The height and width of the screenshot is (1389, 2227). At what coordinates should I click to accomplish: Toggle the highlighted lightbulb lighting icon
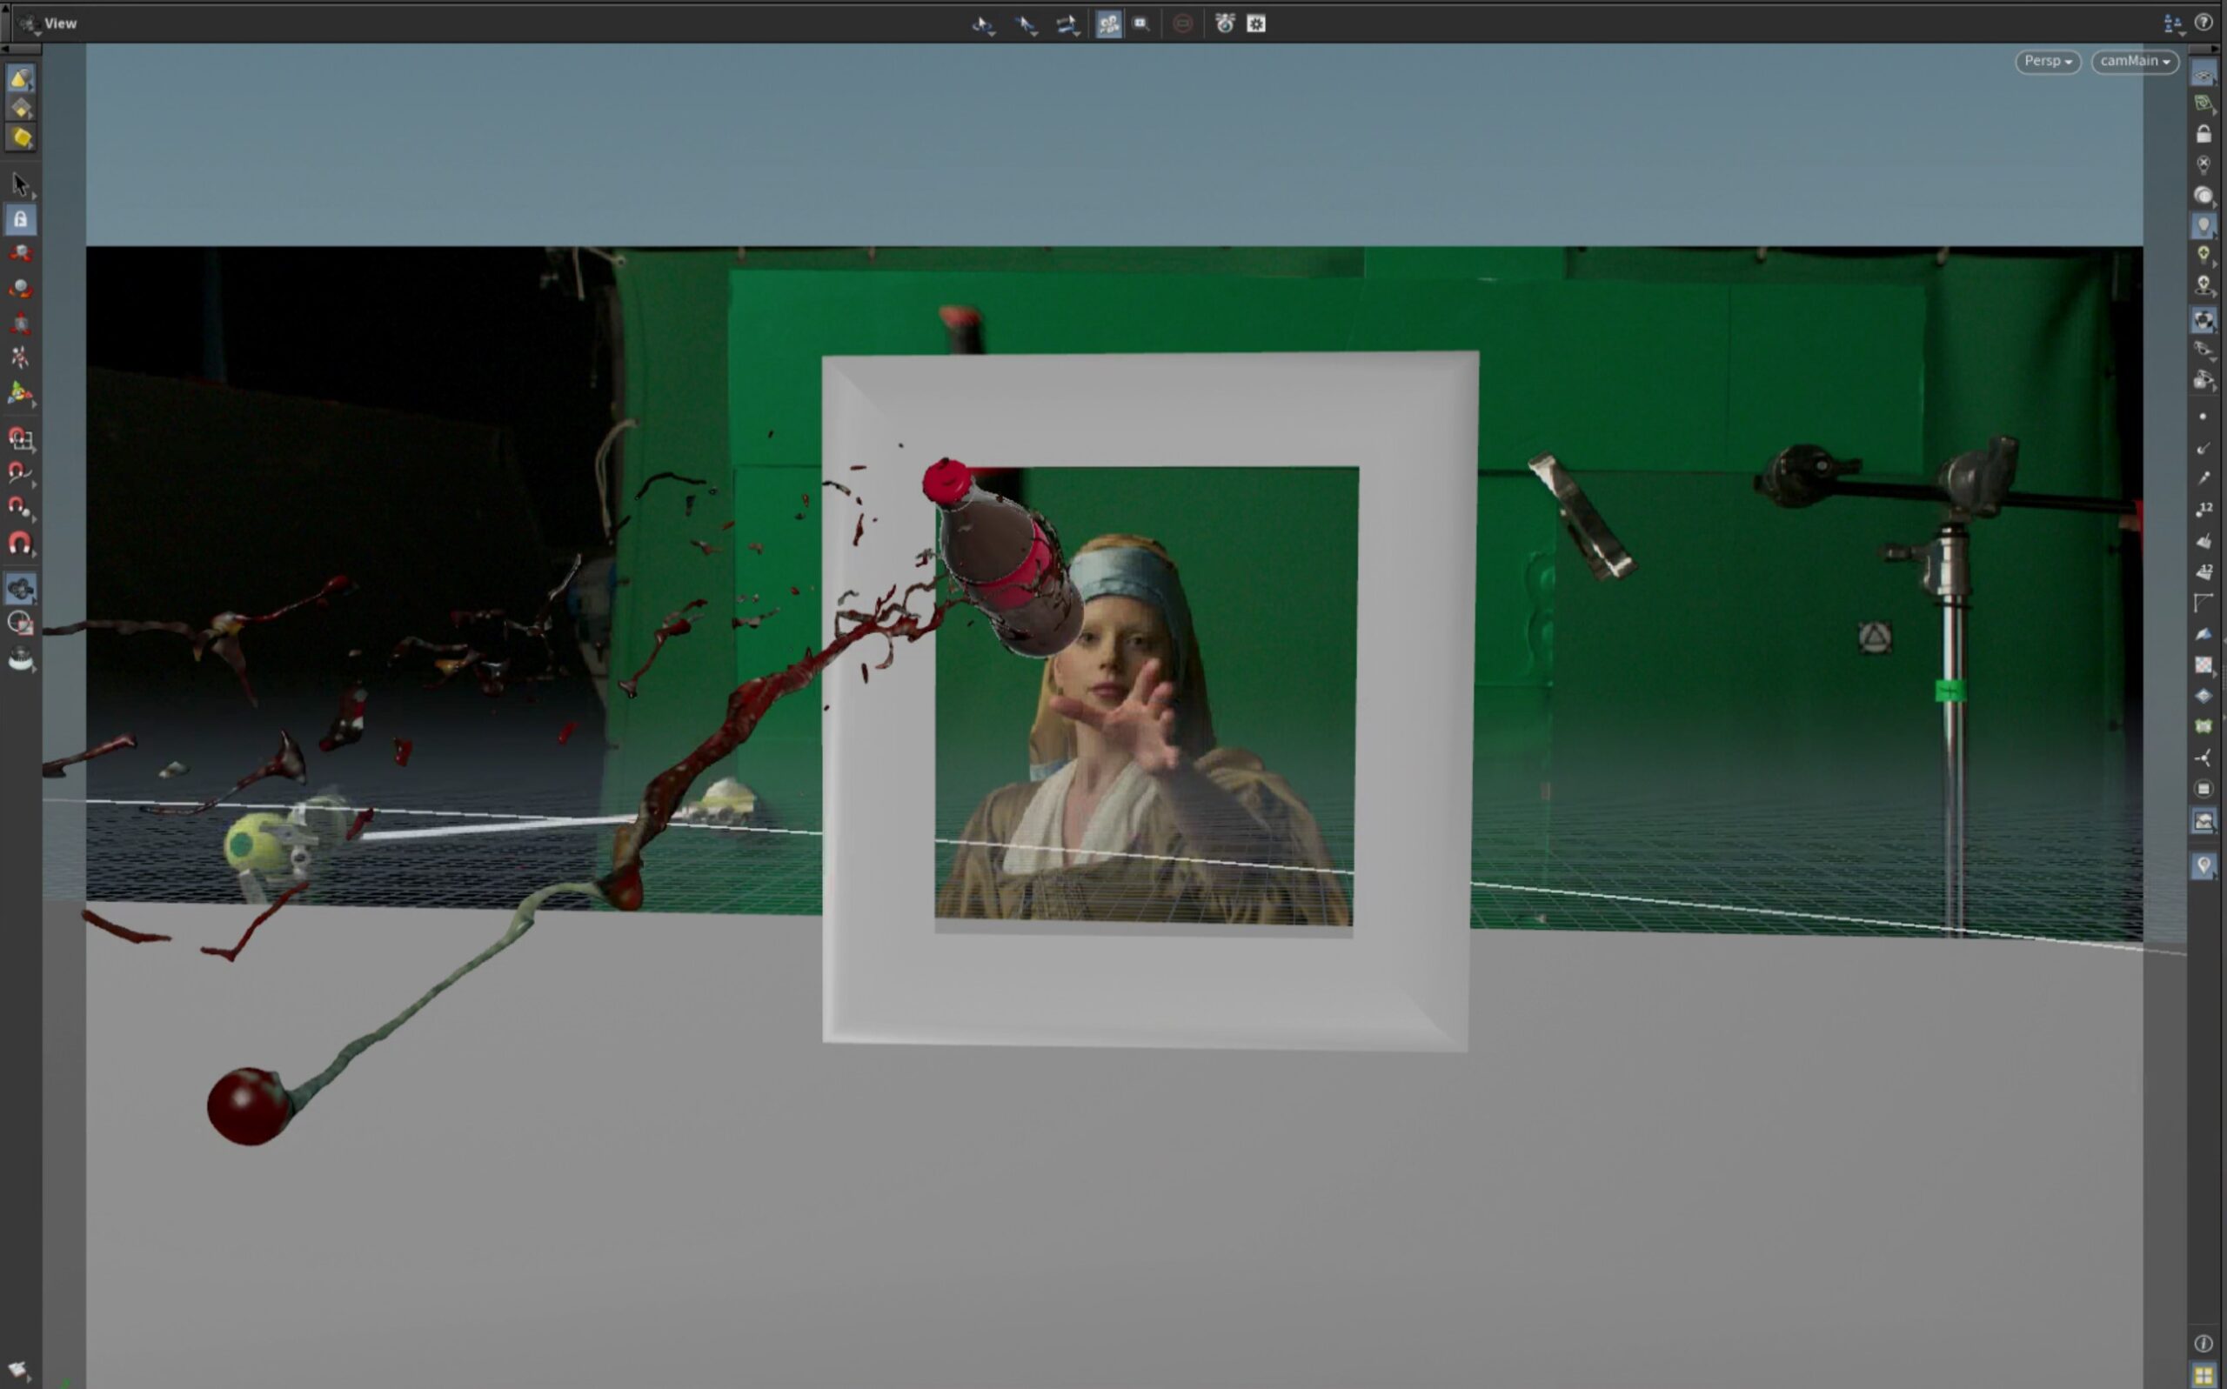click(x=2204, y=226)
